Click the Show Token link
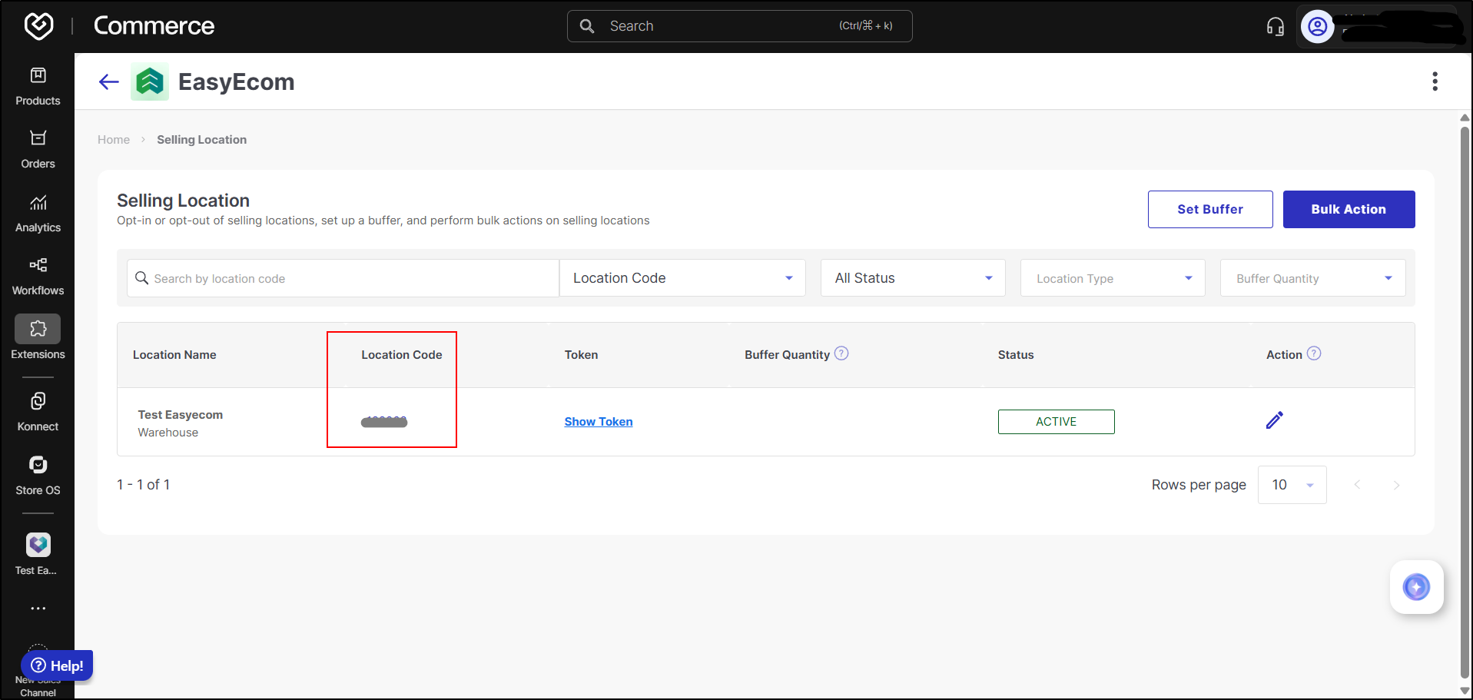Image resolution: width=1473 pixels, height=700 pixels. click(598, 422)
